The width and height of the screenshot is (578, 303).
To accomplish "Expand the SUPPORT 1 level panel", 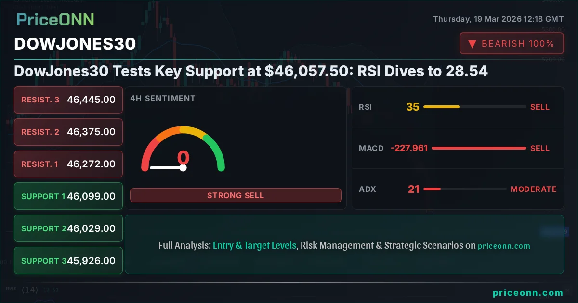I will coord(68,196).
